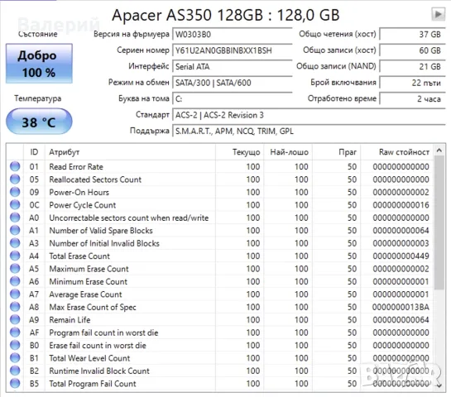Click the status icon of Total Erase Count

[x=15, y=256]
